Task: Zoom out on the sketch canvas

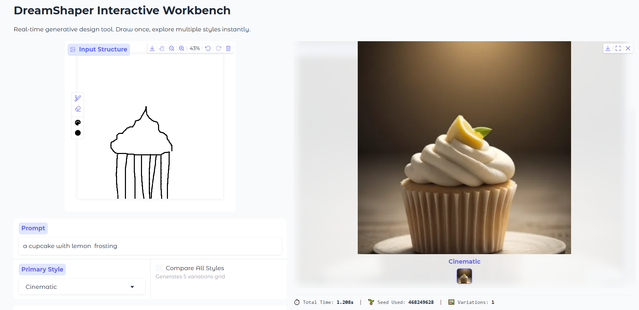Action: pyautogui.click(x=172, y=48)
